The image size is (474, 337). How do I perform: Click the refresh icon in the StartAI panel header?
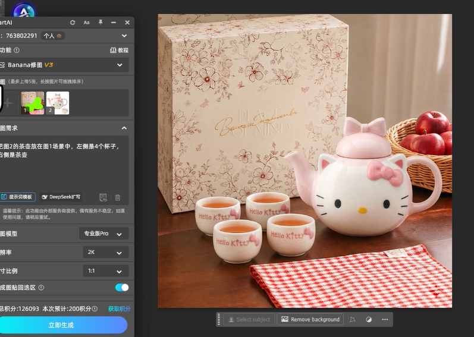tap(73, 23)
